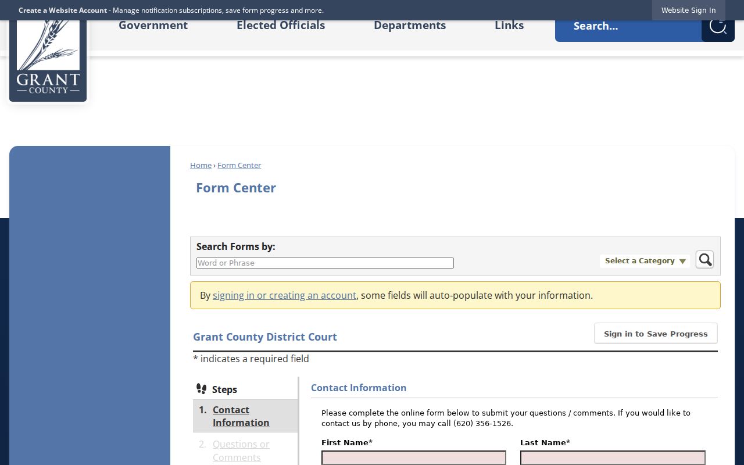Click Create a Website Account link
Screen dimensions: 744x465
pyautogui.click(x=63, y=10)
